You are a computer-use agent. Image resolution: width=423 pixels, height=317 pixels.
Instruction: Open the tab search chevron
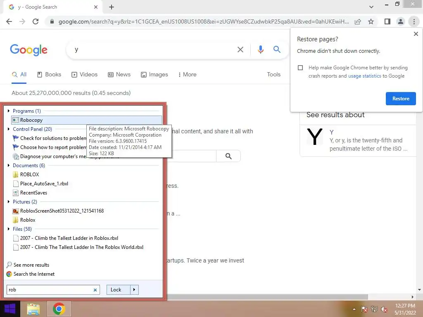[371, 7]
